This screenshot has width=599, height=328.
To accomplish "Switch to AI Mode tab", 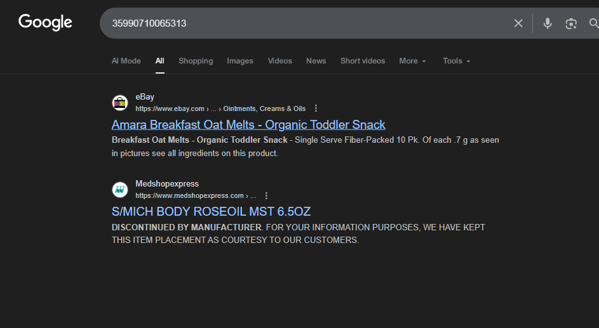I will [126, 61].
